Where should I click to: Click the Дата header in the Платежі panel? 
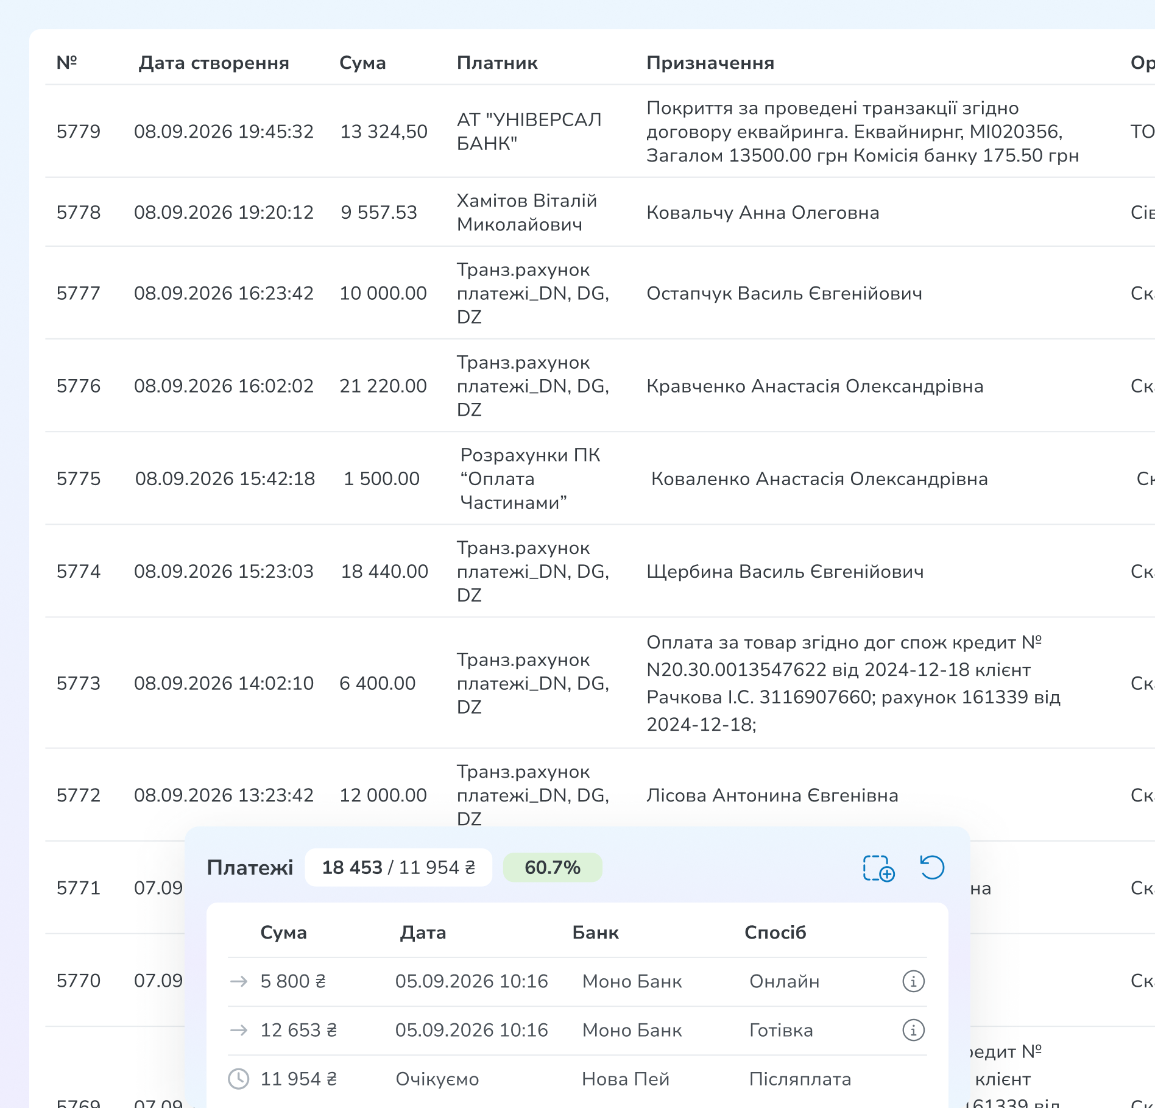423,932
